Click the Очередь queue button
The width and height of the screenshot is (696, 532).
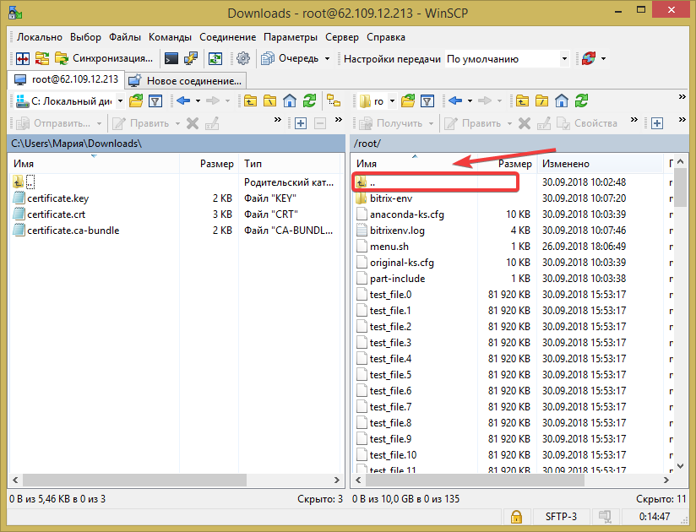coord(291,58)
